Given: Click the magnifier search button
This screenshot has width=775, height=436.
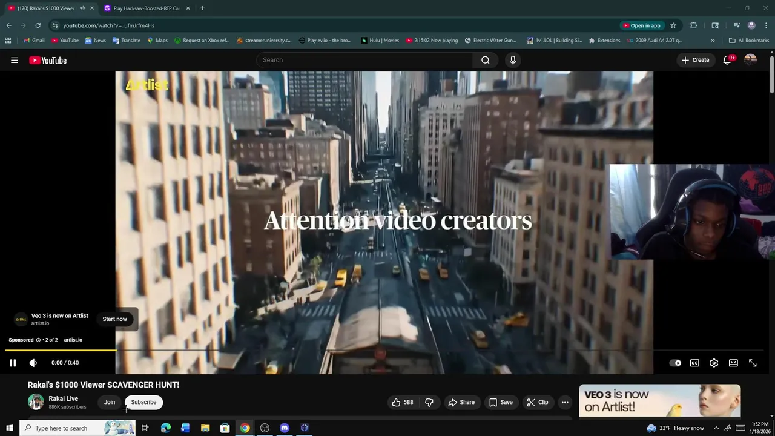Looking at the screenshot, I should tap(486, 60).
